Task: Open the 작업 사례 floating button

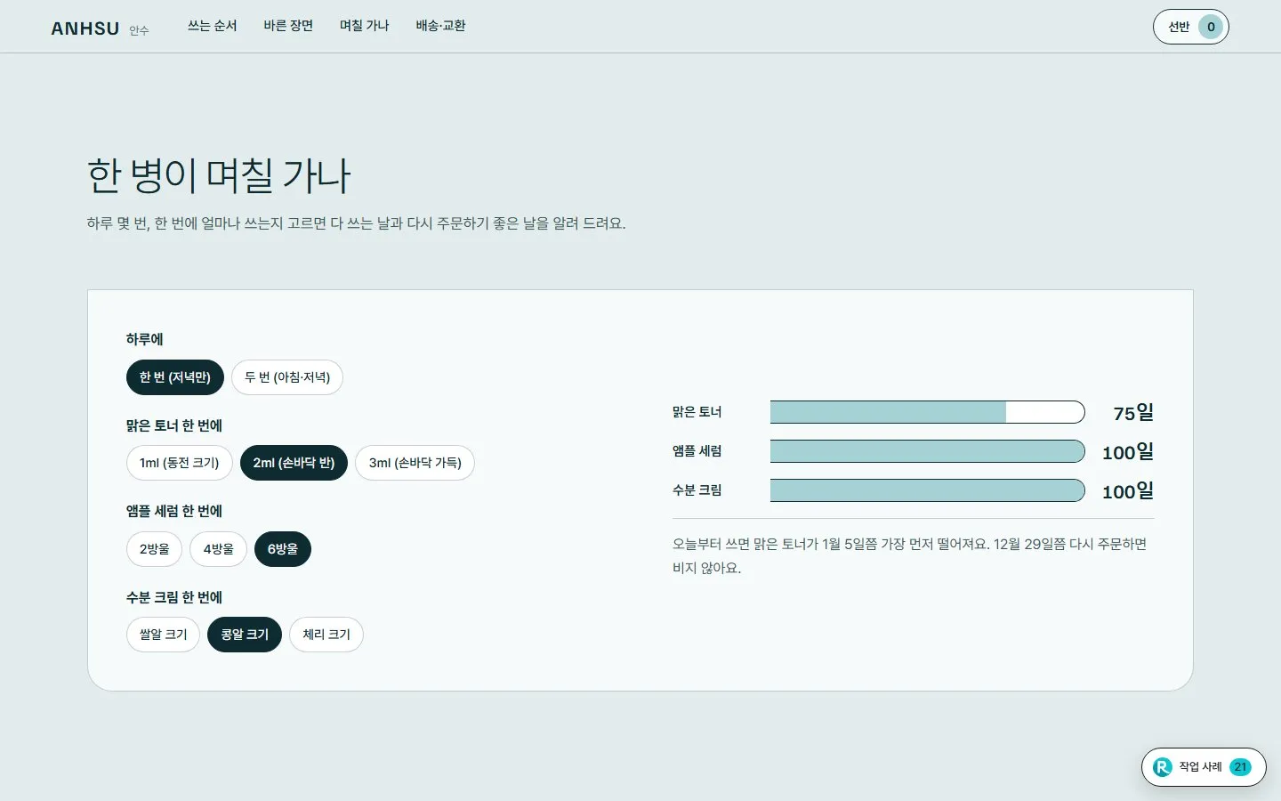Action: 1204,767
